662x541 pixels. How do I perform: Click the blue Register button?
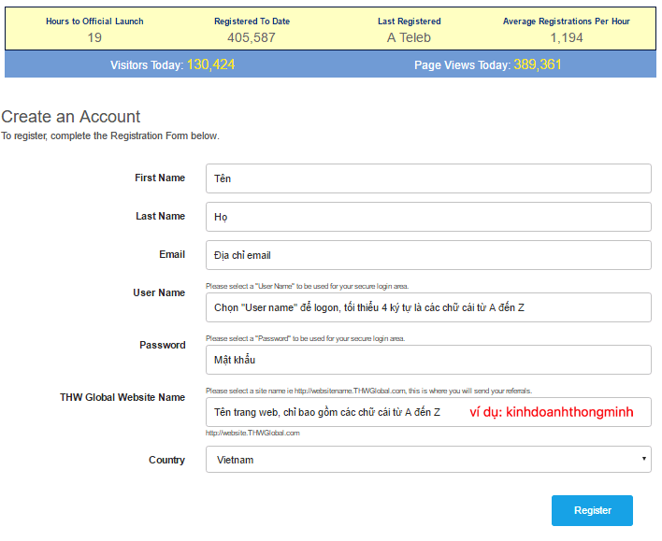tap(592, 510)
